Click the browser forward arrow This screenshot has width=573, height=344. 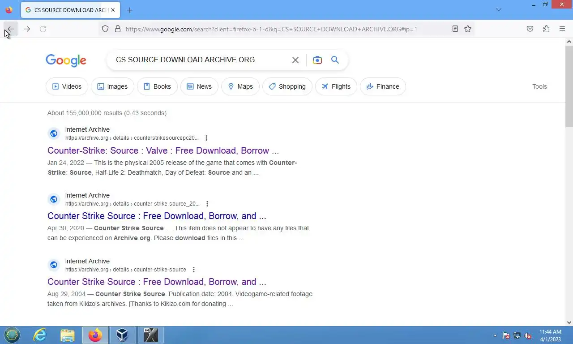(27, 29)
